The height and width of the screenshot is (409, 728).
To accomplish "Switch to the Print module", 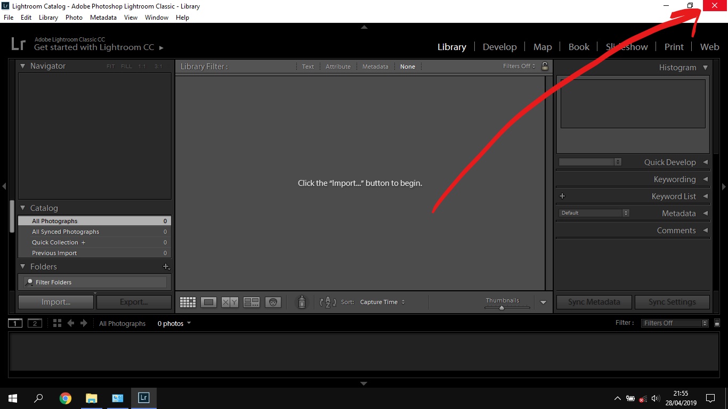I will (x=674, y=47).
